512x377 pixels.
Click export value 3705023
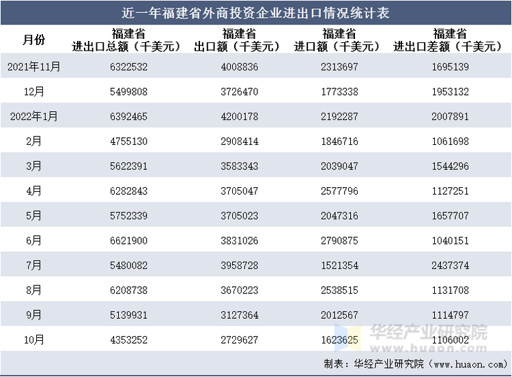pyautogui.click(x=240, y=216)
